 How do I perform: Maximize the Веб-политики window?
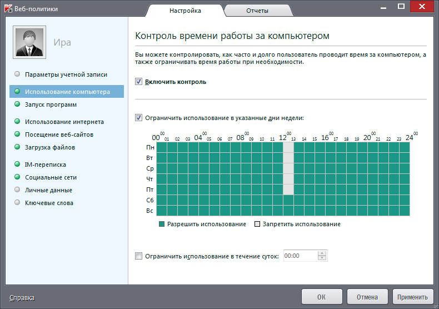[401, 6]
